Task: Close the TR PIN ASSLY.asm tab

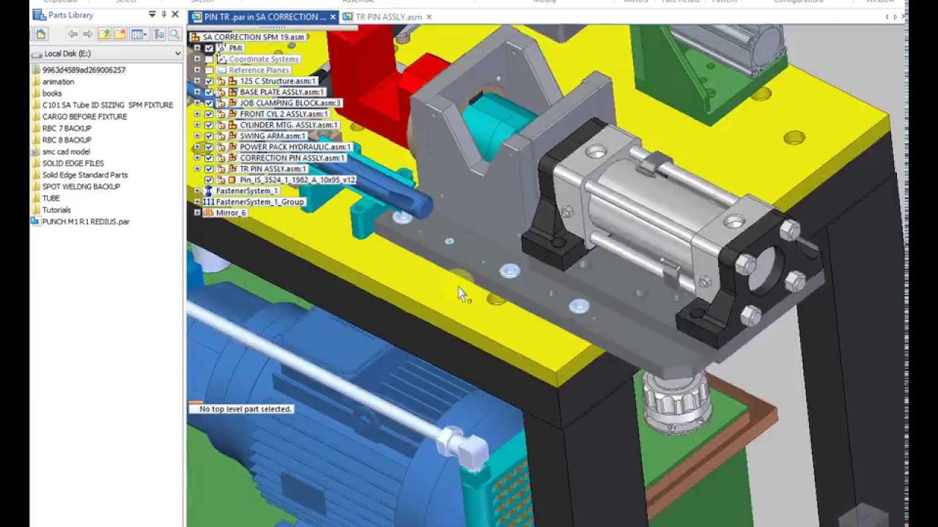Action: (x=429, y=17)
